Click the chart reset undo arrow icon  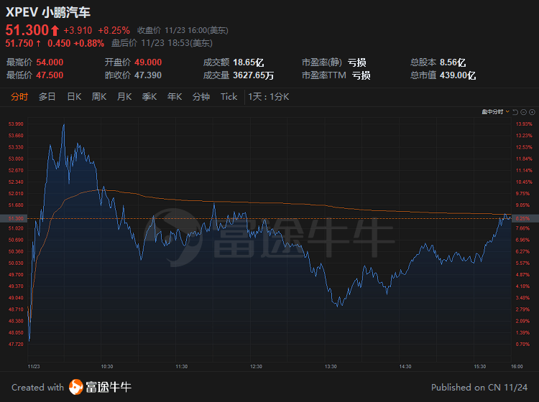click(x=515, y=112)
